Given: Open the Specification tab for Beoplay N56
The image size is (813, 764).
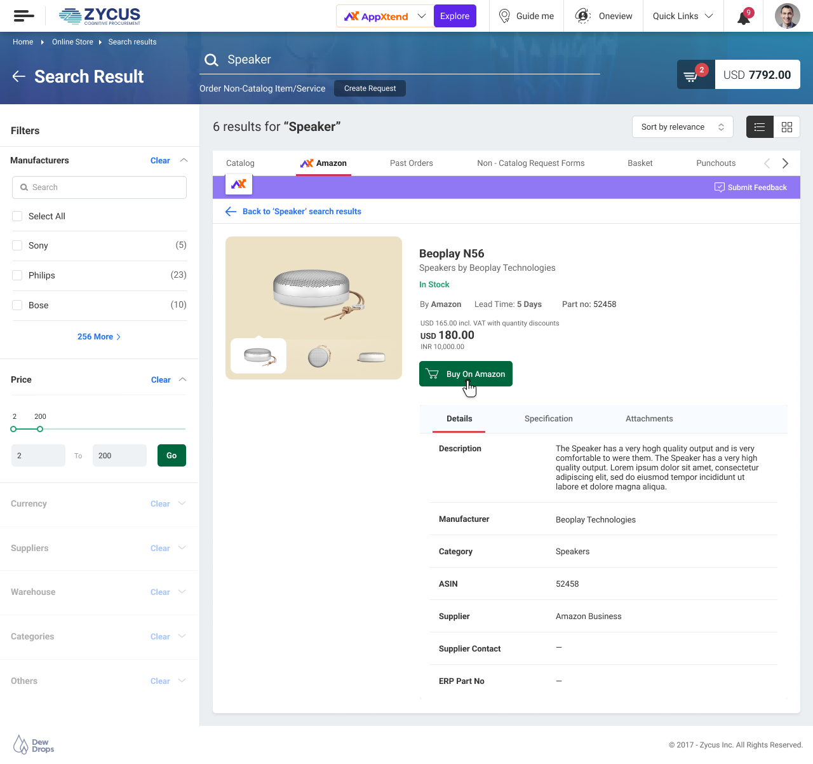Looking at the screenshot, I should tap(548, 418).
